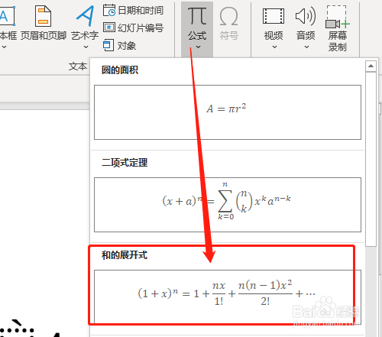Insert a 视频 (Video) via film icon
Viewport: 382px width, 337px height.
274,16
